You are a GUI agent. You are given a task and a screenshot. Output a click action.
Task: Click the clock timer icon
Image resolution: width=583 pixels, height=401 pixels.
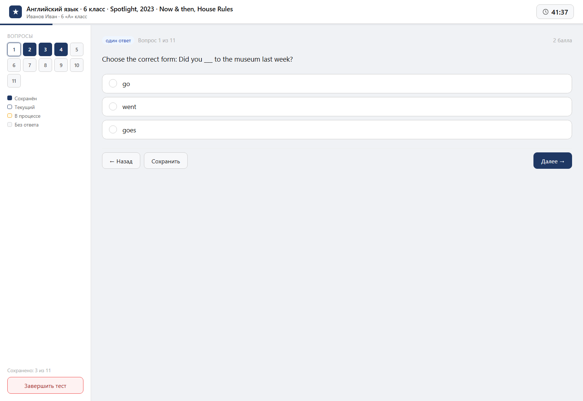pyautogui.click(x=545, y=12)
